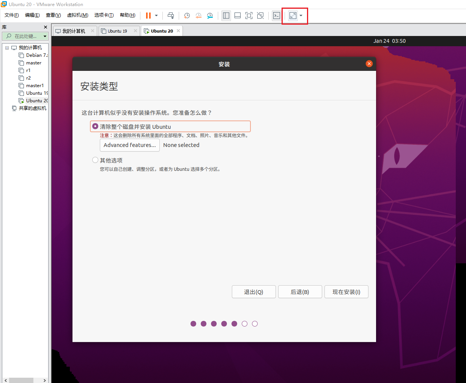Choose the 其他选项 installation option
Viewport: 466px width, 383px height.
95,160
